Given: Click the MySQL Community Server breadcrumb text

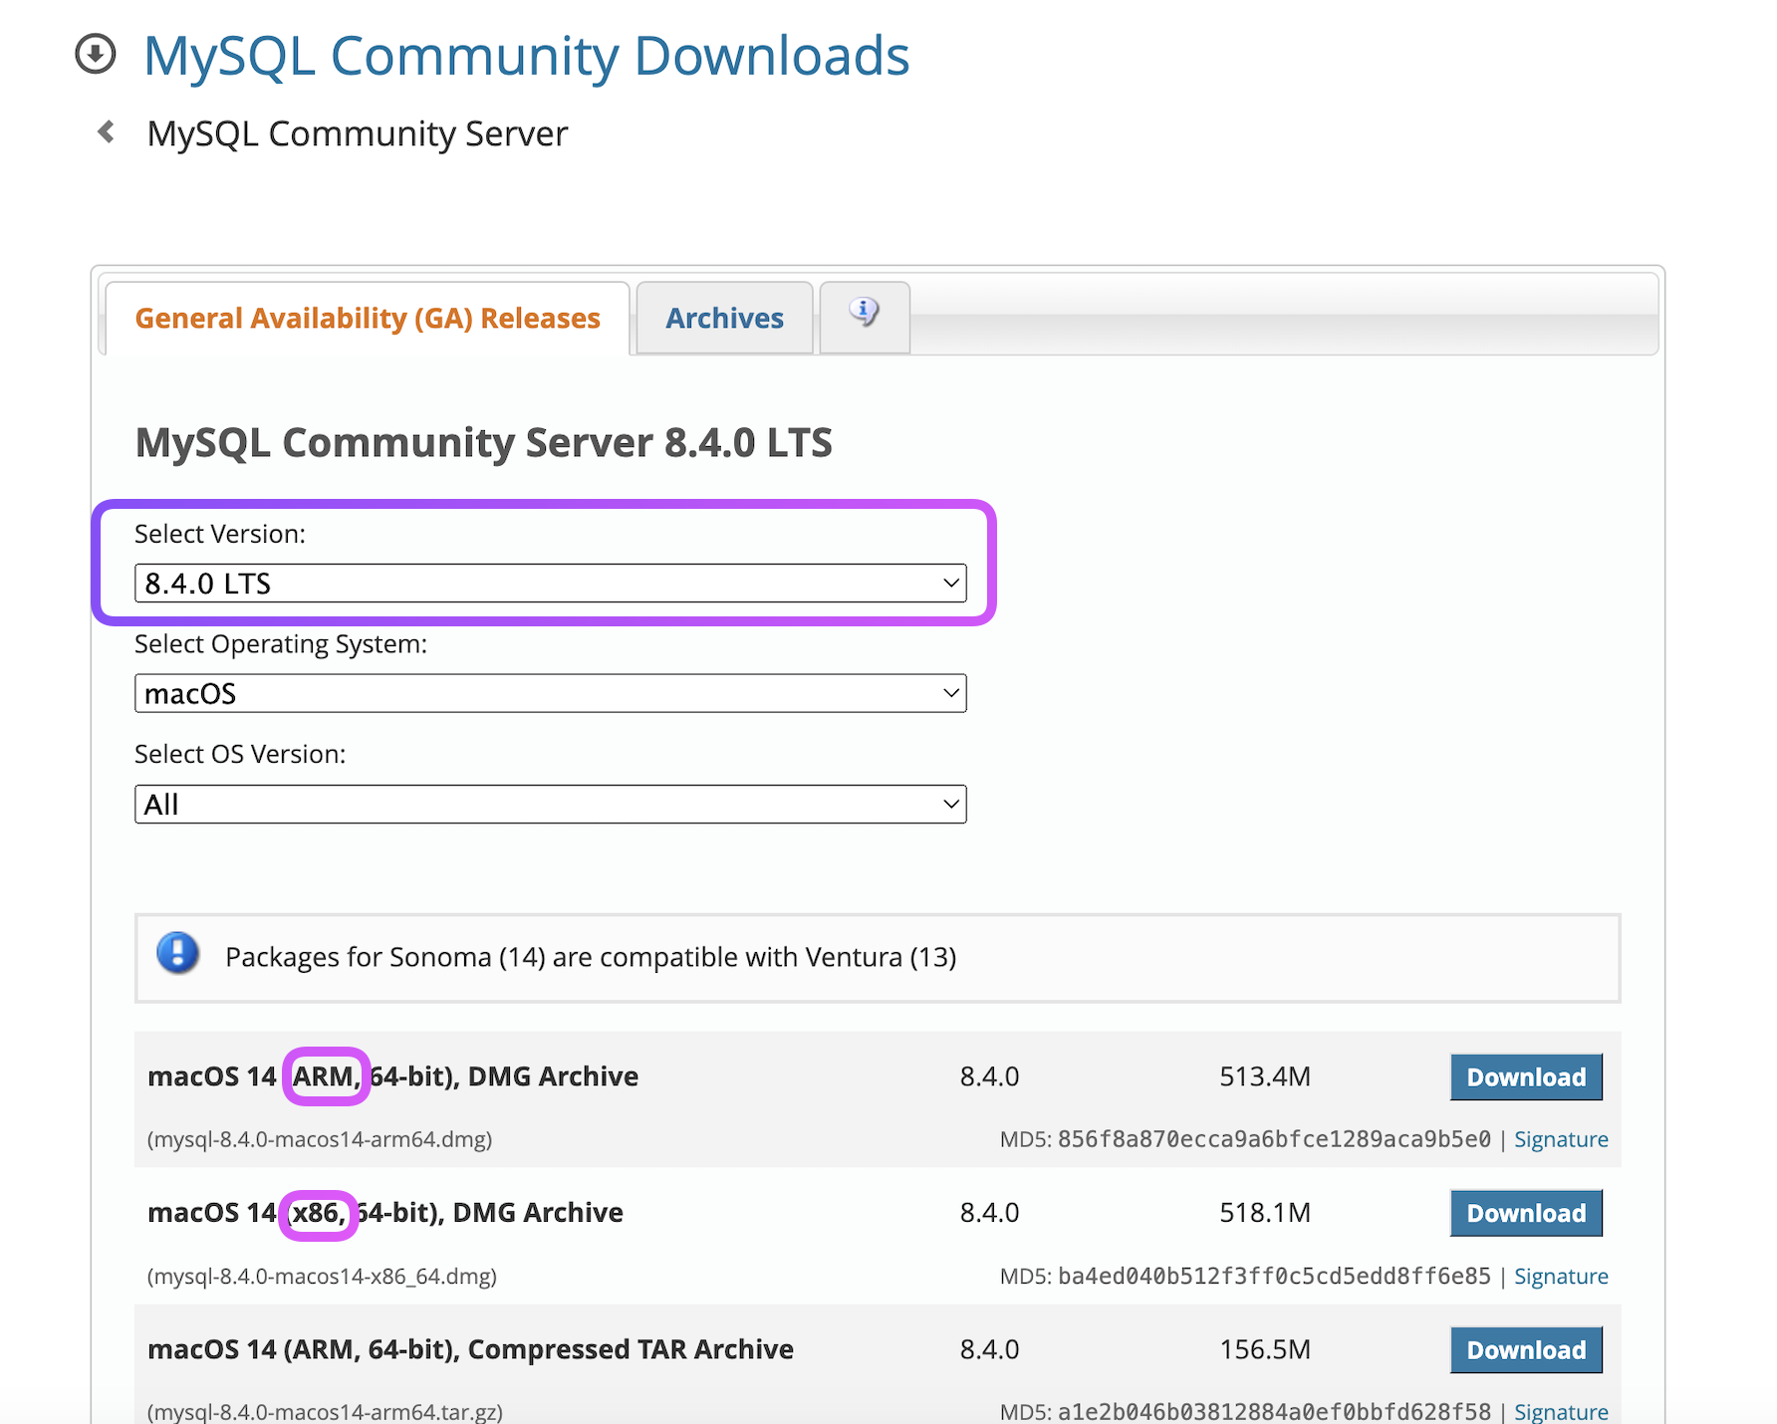Looking at the screenshot, I should pyautogui.click(x=358, y=133).
